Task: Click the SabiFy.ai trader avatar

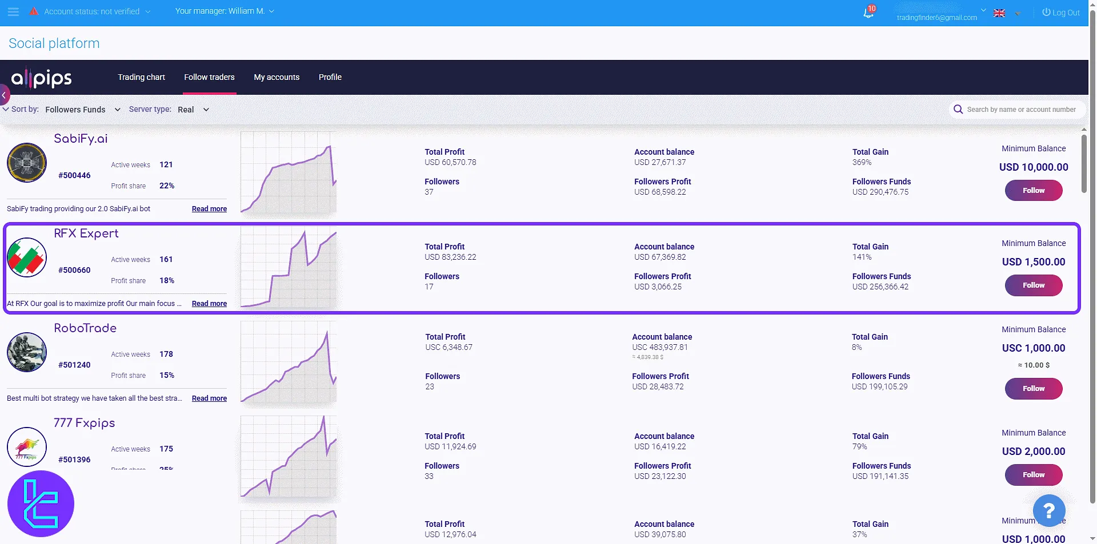Action: (x=27, y=163)
